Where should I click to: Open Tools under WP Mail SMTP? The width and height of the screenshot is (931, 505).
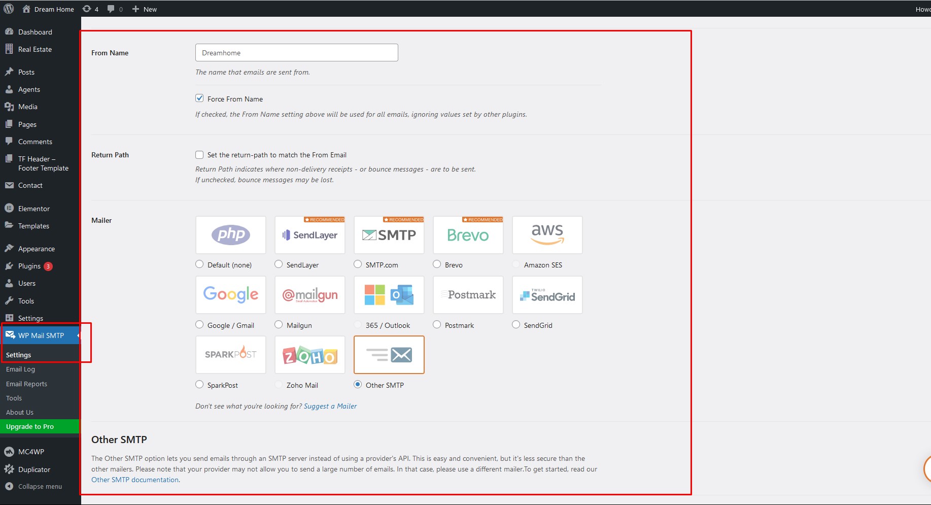click(14, 398)
